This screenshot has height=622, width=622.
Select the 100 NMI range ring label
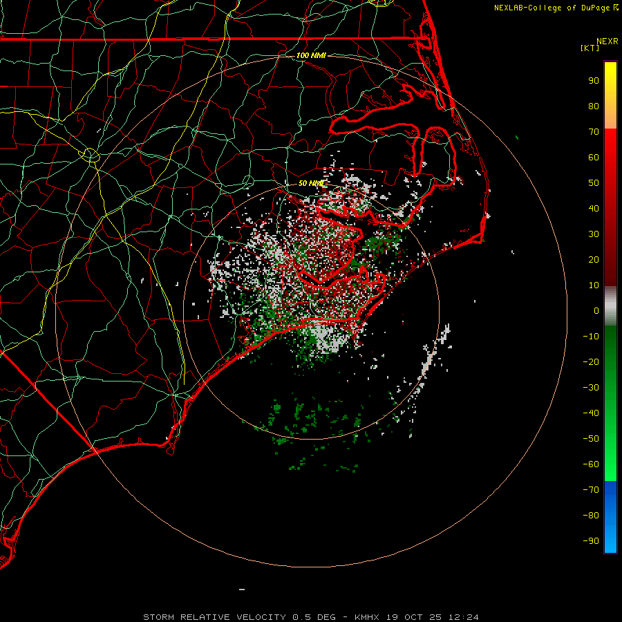tap(311, 55)
